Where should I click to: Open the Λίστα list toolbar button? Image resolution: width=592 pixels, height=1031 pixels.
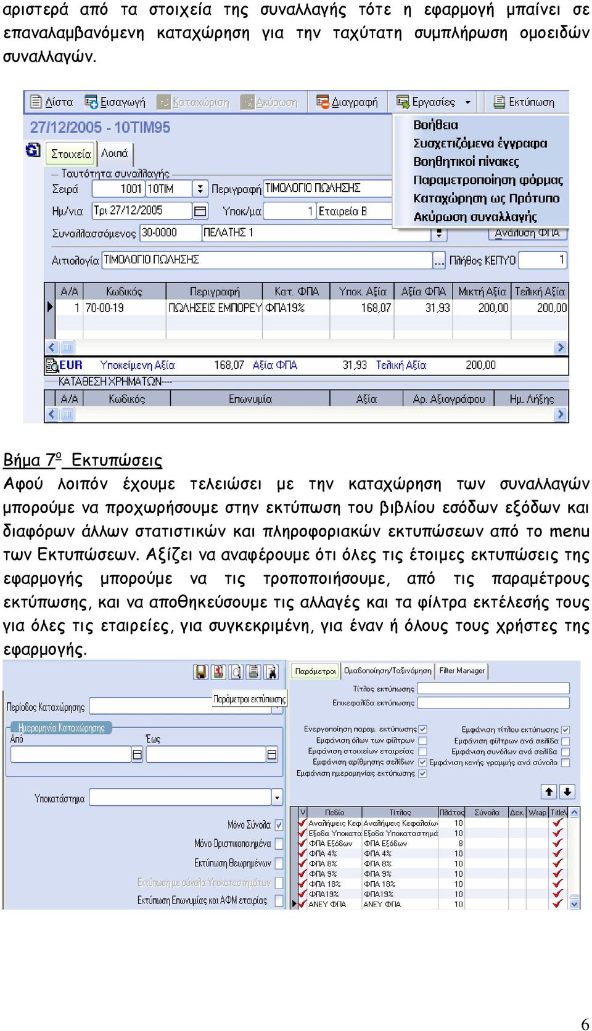(52, 102)
